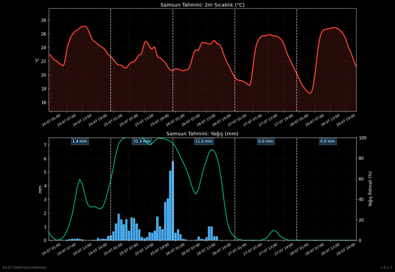Click '27-07 13:00' tick under precipitation chart

(x=268, y=250)
